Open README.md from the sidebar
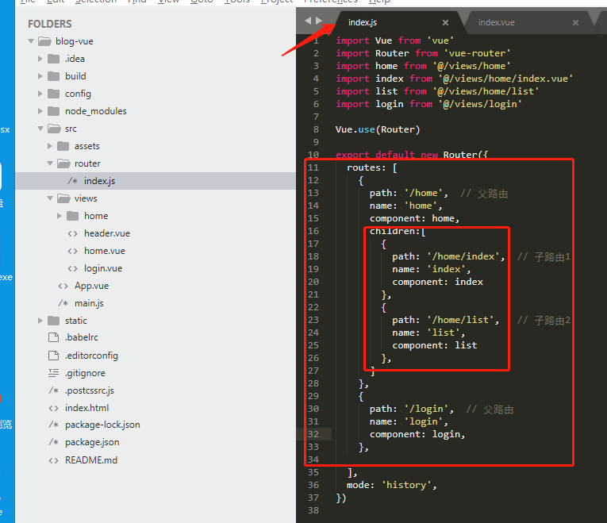607x523 pixels. (x=91, y=460)
